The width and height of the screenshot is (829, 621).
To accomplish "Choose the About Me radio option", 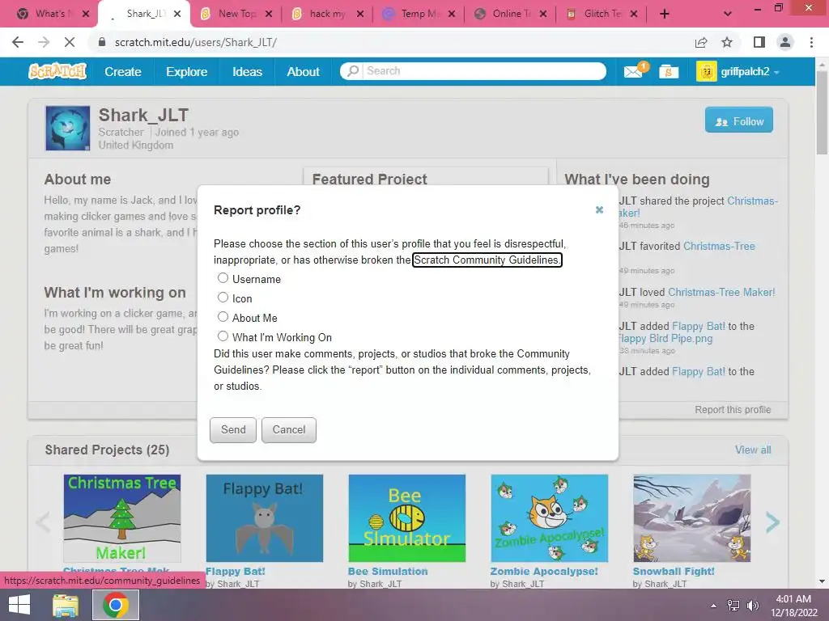I will [x=223, y=317].
